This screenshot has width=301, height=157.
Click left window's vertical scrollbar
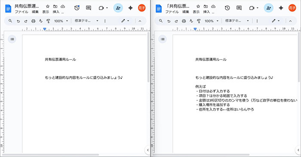tap(148, 57)
